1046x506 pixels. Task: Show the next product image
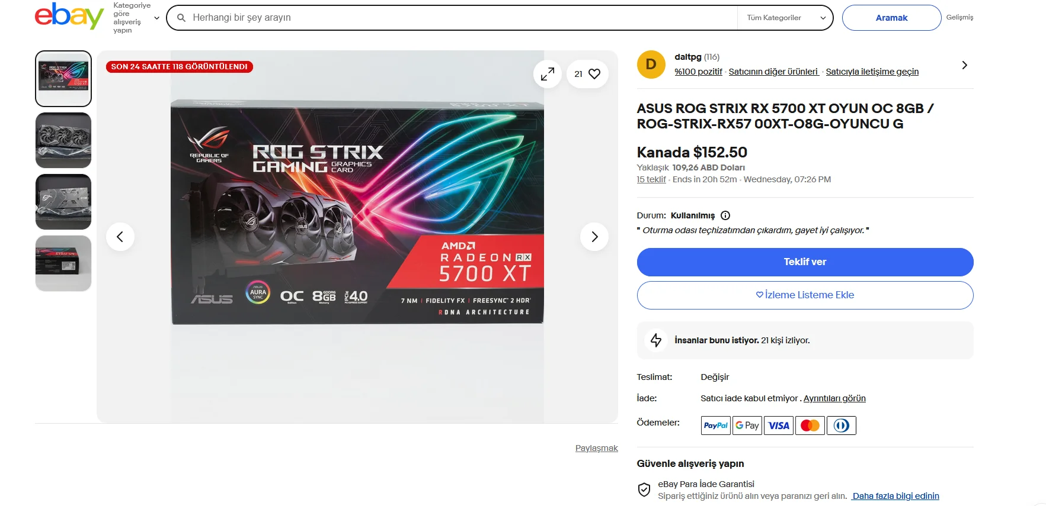[594, 237]
